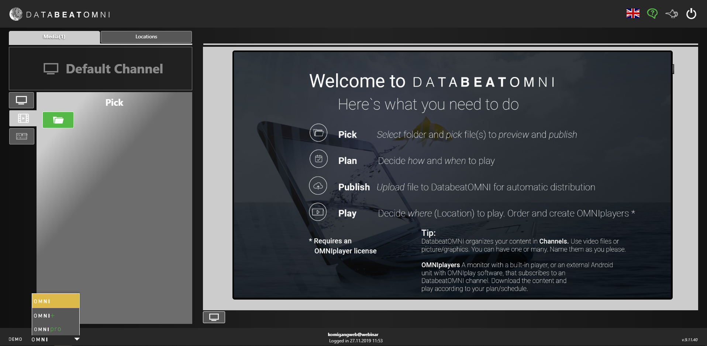707x346 pixels.
Task: Open the film strip media icon
Action: pyautogui.click(x=23, y=118)
